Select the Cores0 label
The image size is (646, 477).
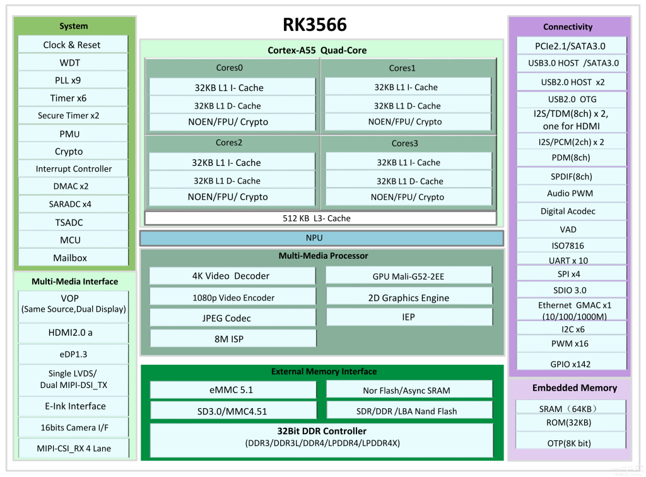[x=230, y=68]
